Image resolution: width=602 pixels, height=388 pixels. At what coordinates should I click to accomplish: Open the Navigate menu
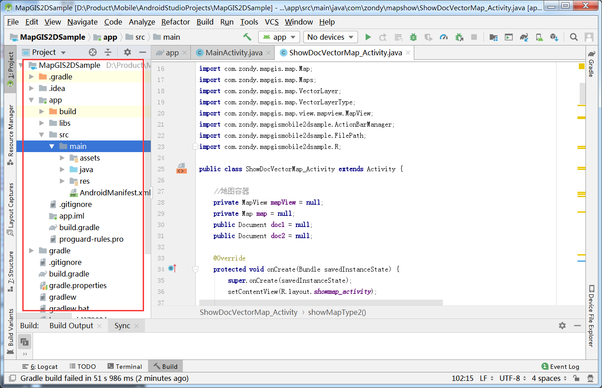(82, 22)
